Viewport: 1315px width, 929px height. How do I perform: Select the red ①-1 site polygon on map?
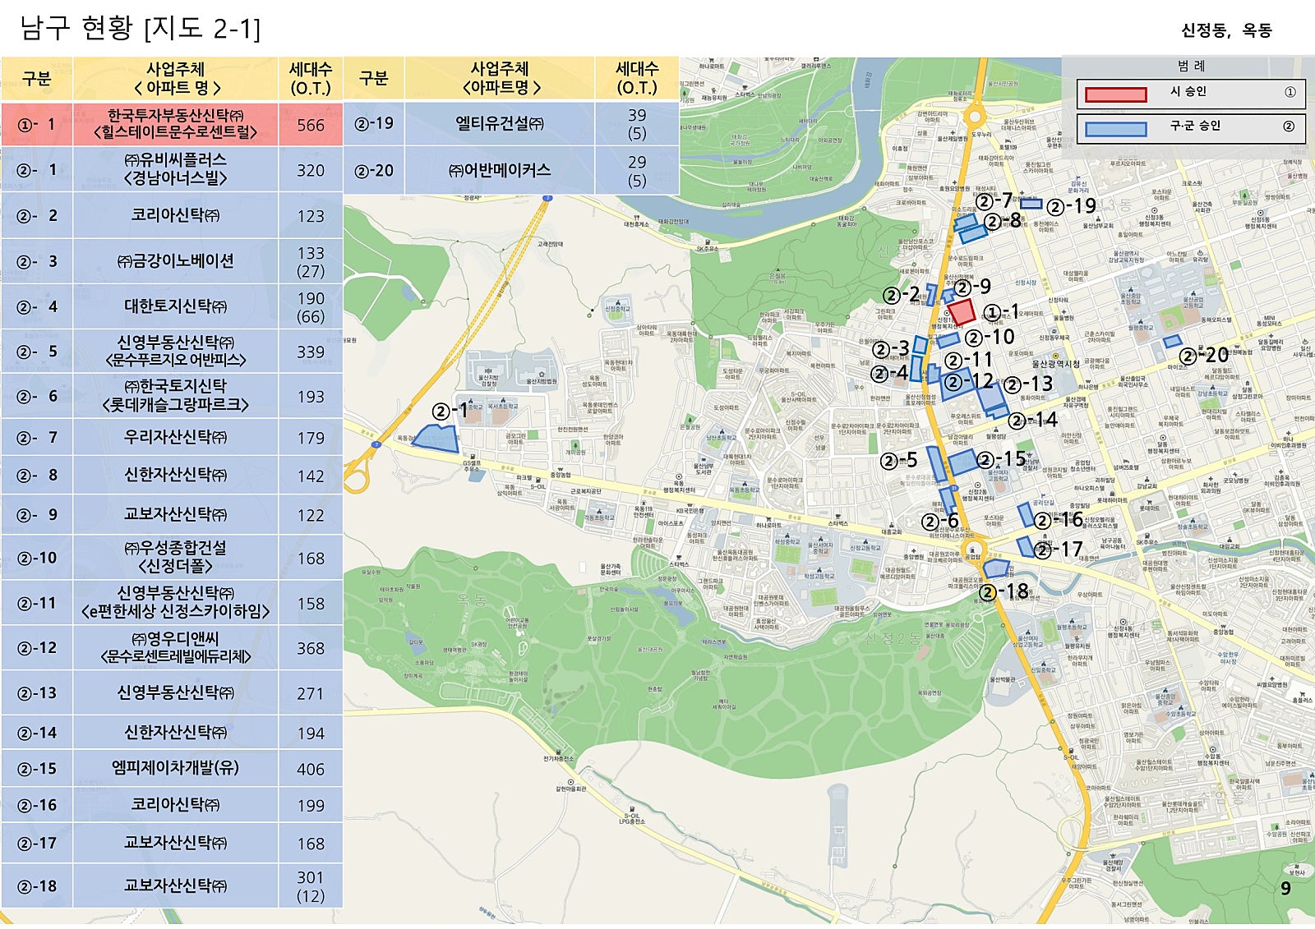tap(961, 312)
